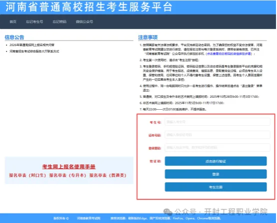277x223 pixels.
Task: Click notice 5 with 10月28日 registration dates
Action: [x=199, y=97]
